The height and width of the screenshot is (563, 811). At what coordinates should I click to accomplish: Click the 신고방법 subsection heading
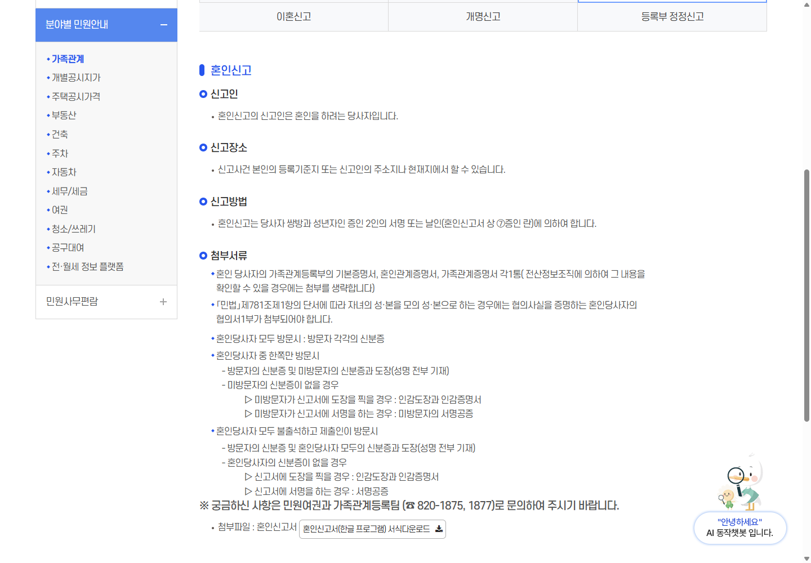point(229,202)
